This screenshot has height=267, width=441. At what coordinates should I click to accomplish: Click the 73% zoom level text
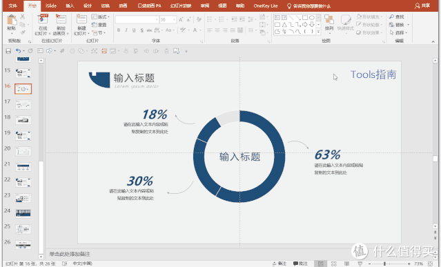pos(418,264)
